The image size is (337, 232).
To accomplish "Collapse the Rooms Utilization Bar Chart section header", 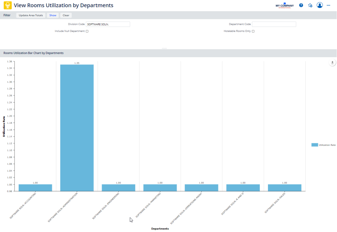I will pyautogui.click(x=33, y=53).
